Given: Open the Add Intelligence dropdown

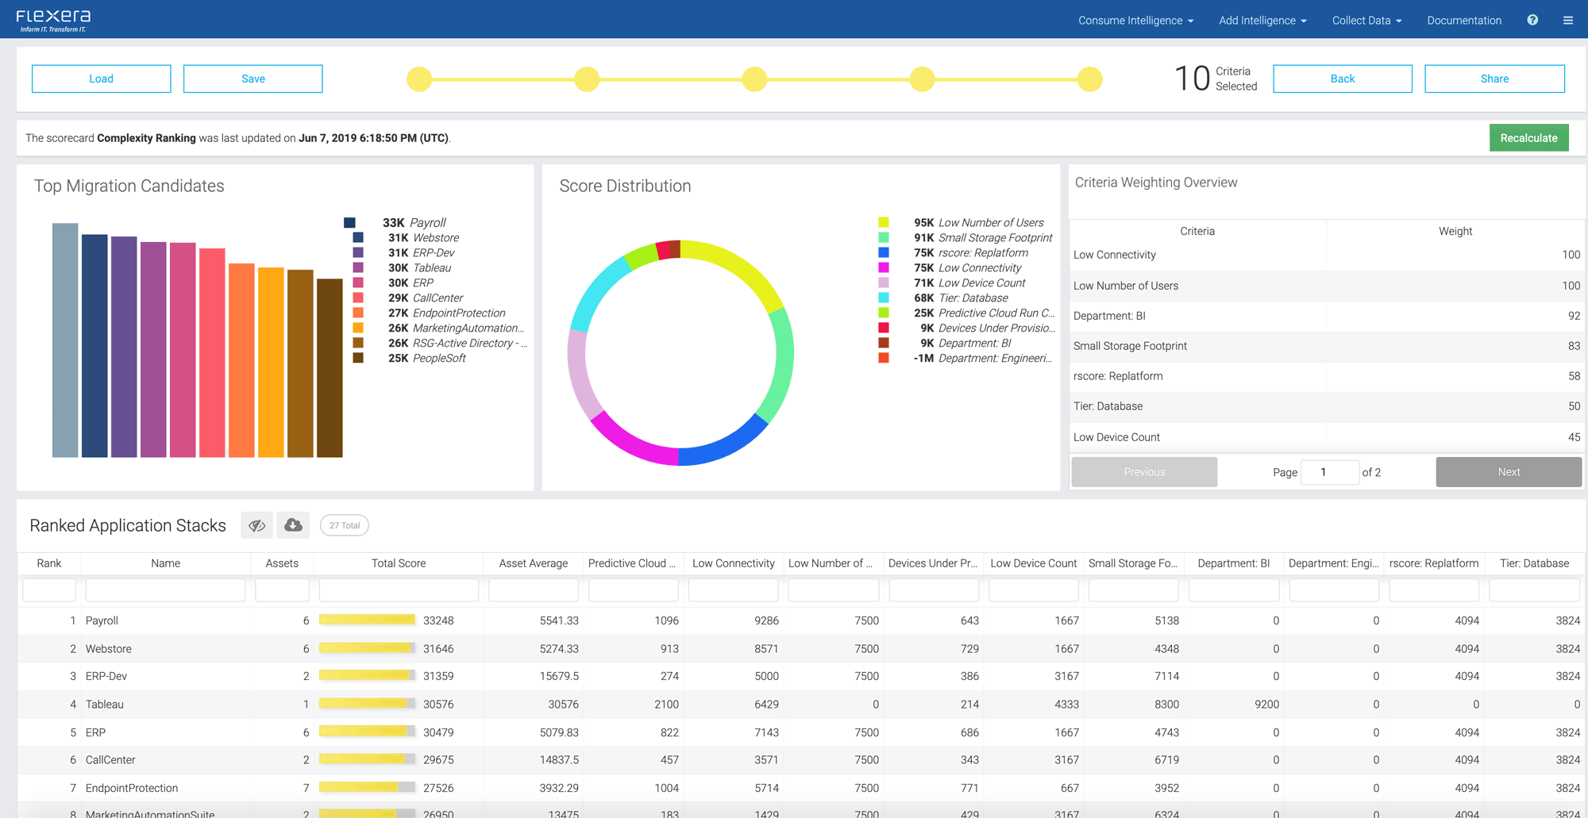Looking at the screenshot, I should point(1262,21).
